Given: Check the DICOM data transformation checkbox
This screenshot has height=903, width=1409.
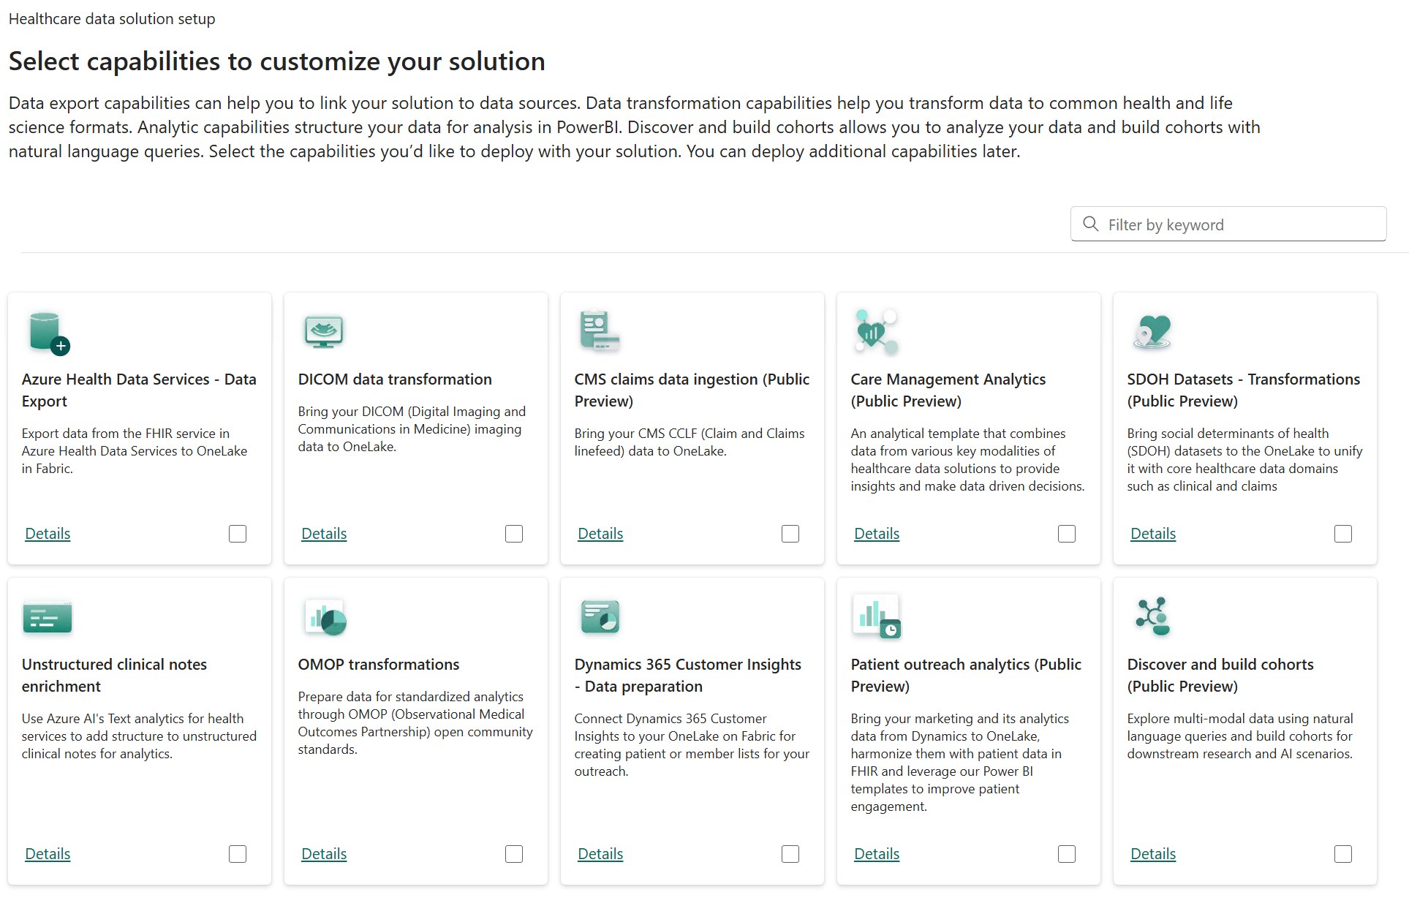Looking at the screenshot, I should pyautogui.click(x=514, y=534).
